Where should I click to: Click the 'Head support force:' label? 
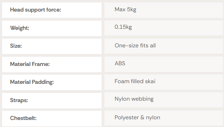coord(36,10)
